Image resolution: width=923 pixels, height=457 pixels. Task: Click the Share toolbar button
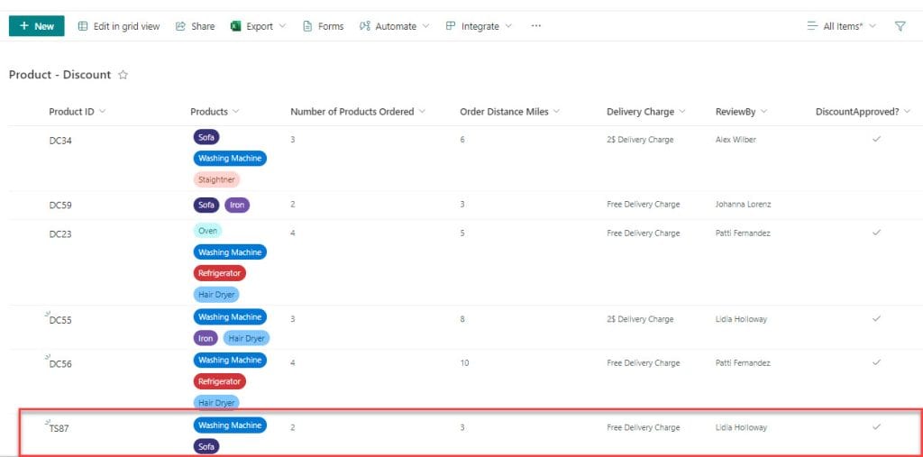196,26
